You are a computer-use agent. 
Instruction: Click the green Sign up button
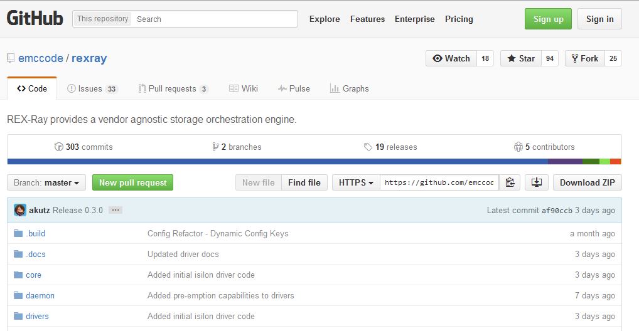[548, 19]
